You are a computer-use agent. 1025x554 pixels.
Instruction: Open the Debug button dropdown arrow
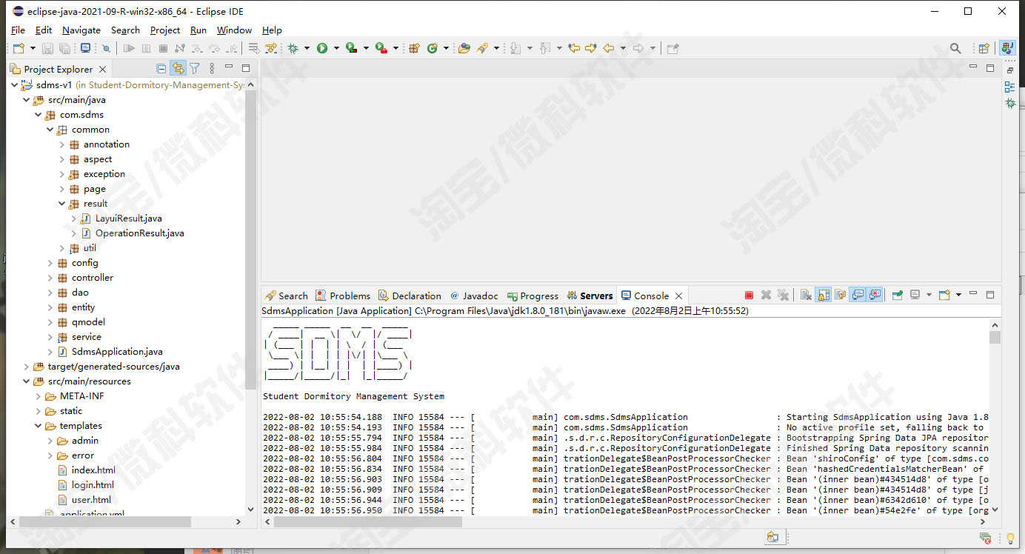(307, 48)
